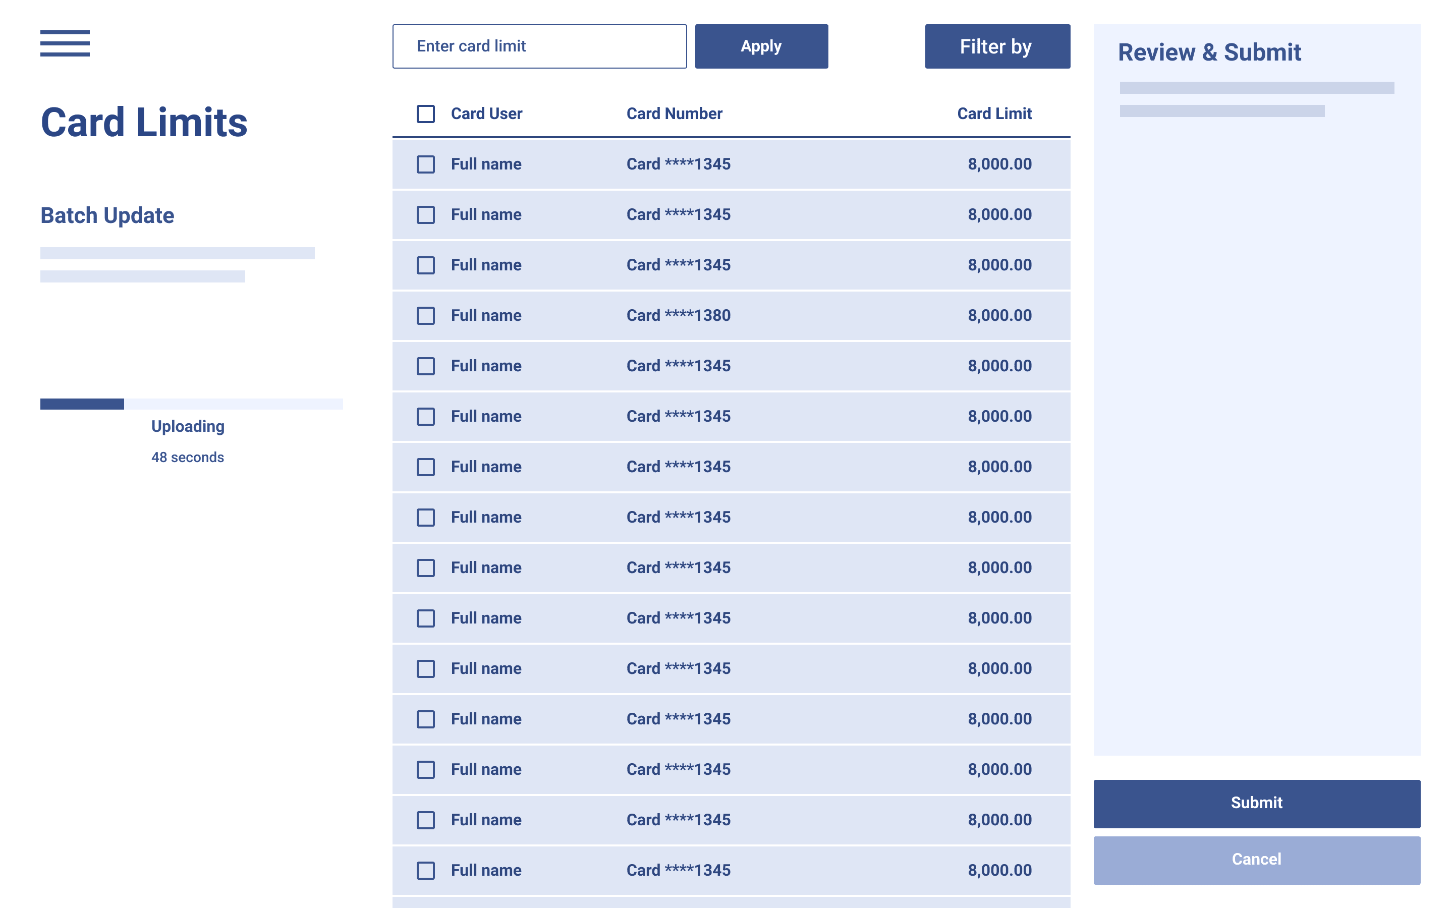1453x908 pixels.
Task: Select the first Full name row checkbox
Action: [x=425, y=164]
